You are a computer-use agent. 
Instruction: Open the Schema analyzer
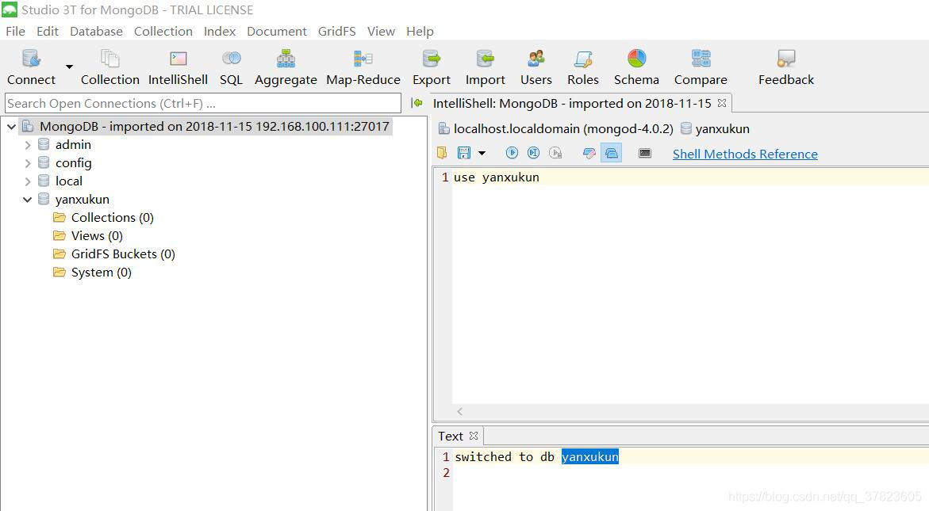point(636,68)
